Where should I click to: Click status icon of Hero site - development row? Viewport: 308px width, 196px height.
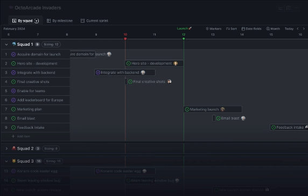[x=13, y=64]
